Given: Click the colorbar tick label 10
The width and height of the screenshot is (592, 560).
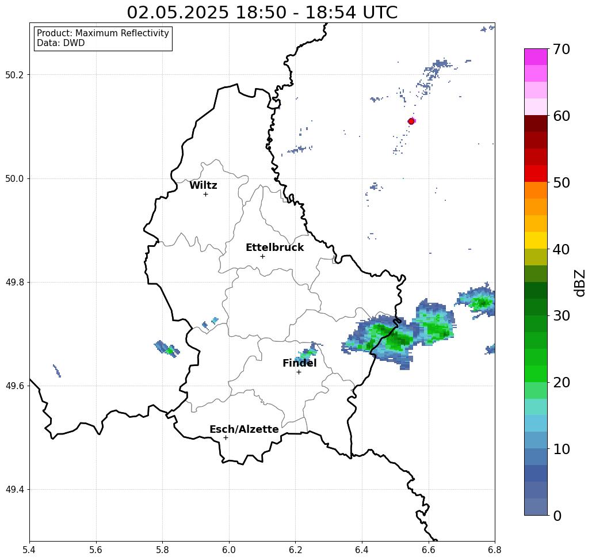Looking at the screenshot, I should coord(562,449).
